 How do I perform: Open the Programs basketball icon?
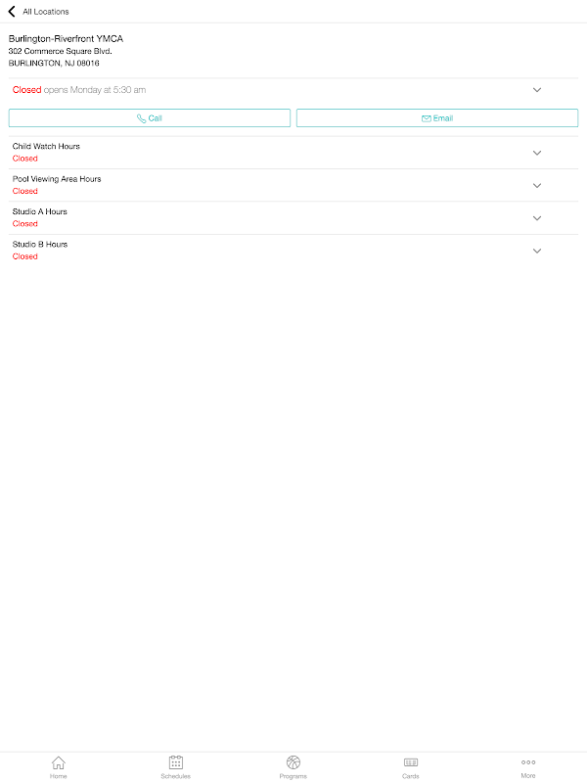[293, 762]
